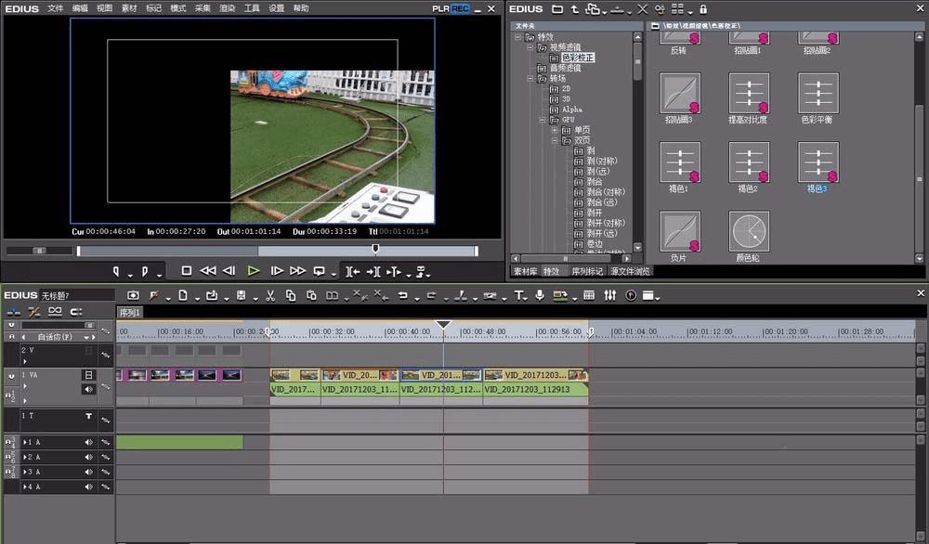Viewport: 929px width, 544px height.
Task: Click the scissors cut icon in the timeline toolbar
Action: (269, 295)
